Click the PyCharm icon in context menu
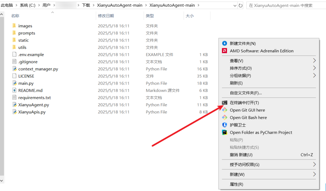 pos(224,133)
